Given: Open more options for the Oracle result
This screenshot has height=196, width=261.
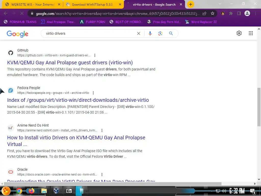Looking at the screenshot, I should (x=102, y=175).
